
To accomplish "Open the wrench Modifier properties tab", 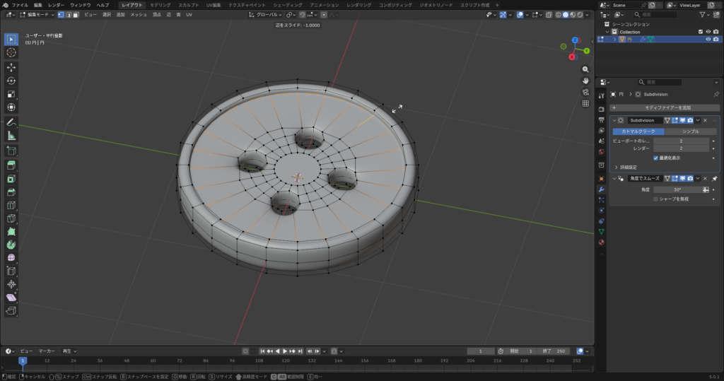I will (x=601, y=189).
